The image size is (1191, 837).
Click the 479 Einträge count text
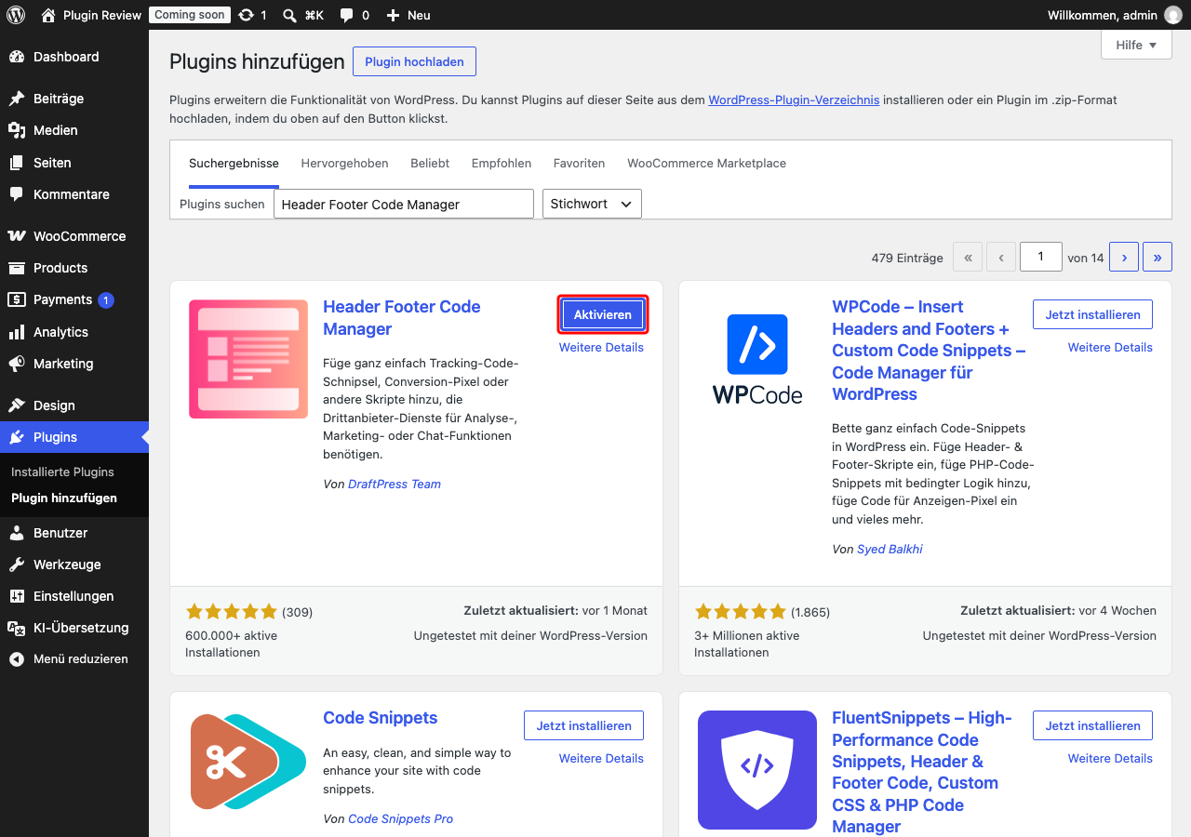coord(907,258)
